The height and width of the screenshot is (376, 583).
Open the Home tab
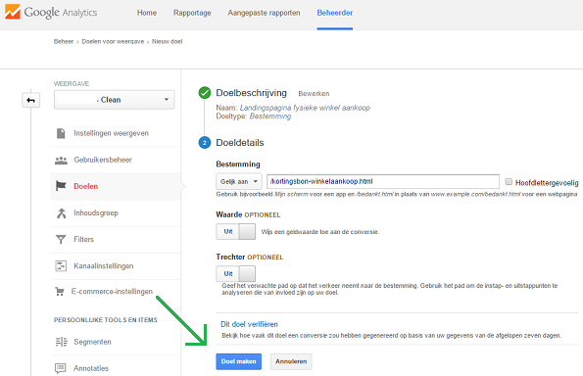point(147,13)
